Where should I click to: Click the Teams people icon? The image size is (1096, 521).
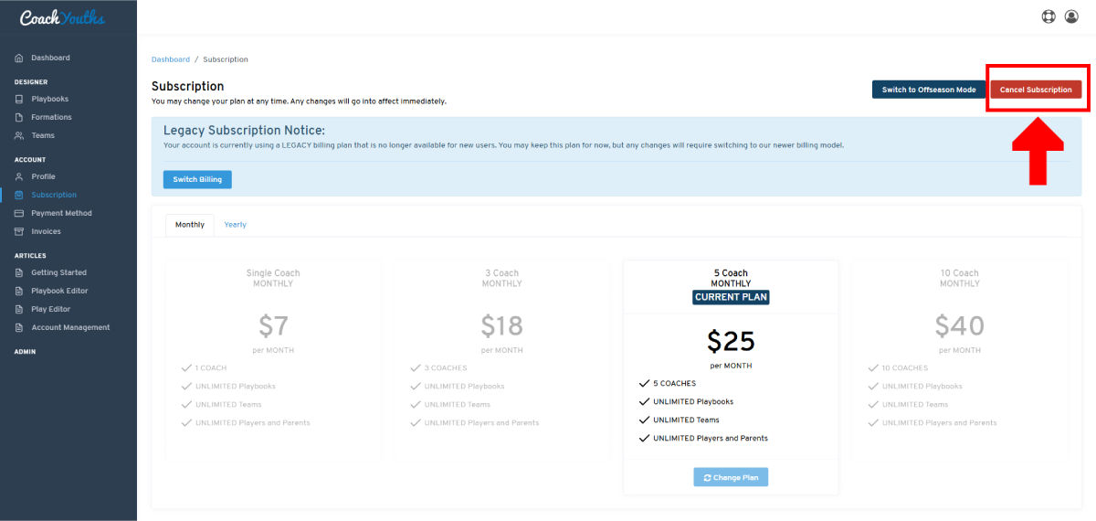(19, 135)
